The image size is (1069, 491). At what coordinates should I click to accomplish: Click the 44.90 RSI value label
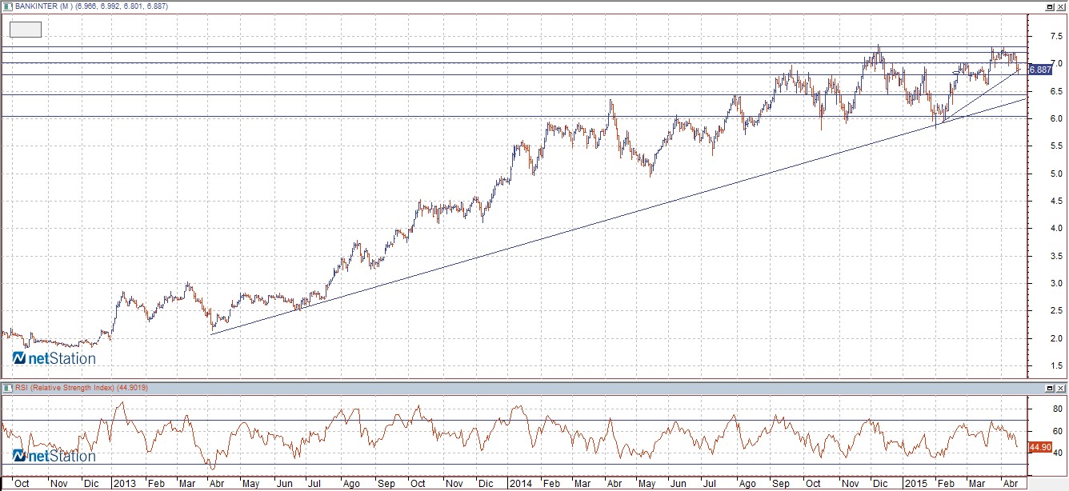coord(1039,447)
